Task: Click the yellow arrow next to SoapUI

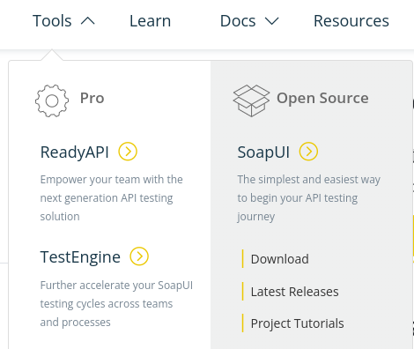Action: pyautogui.click(x=308, y=152)
